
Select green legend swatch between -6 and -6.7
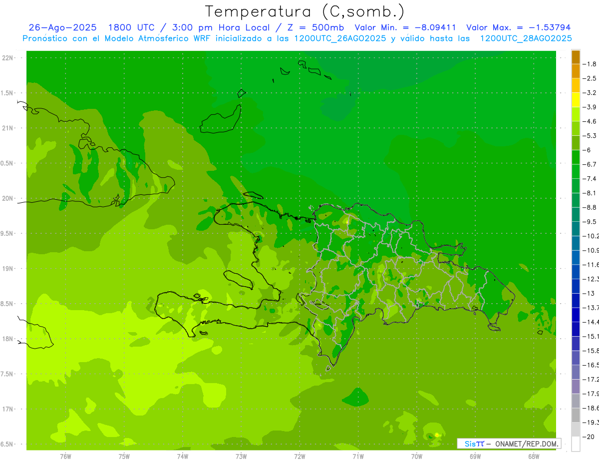click(x=576, y=157)
